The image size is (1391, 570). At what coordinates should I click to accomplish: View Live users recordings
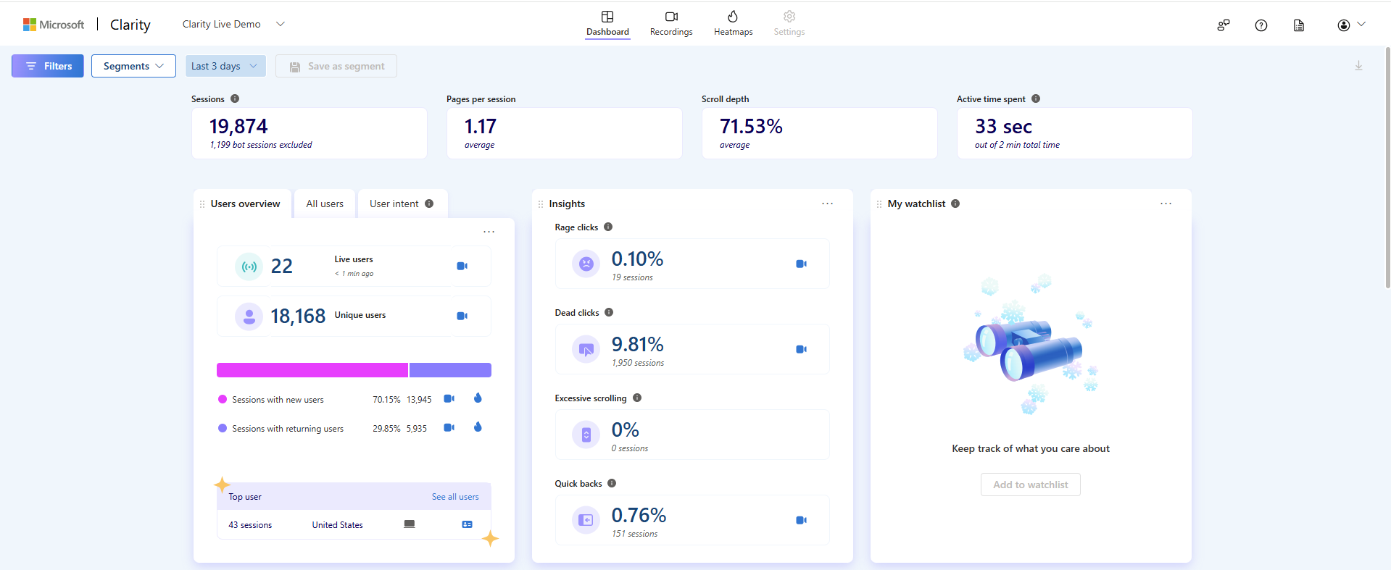pyautogui.click(x=462, y=266)
